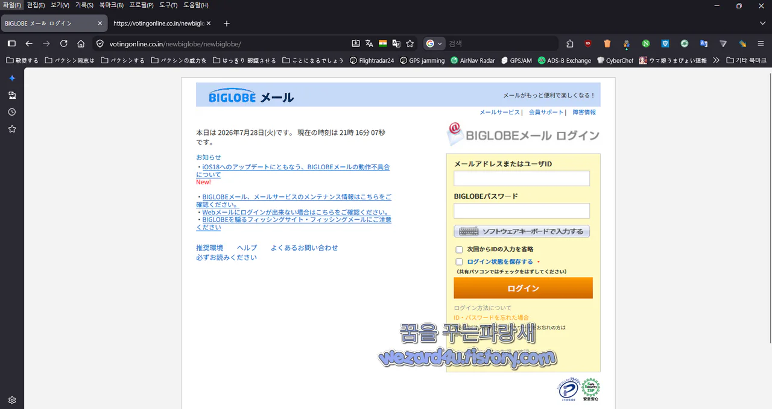Open the uBlock Origin extension icon
Viewport: 772px width, 409px height.
pyautogui.click(x=588, y=43)
